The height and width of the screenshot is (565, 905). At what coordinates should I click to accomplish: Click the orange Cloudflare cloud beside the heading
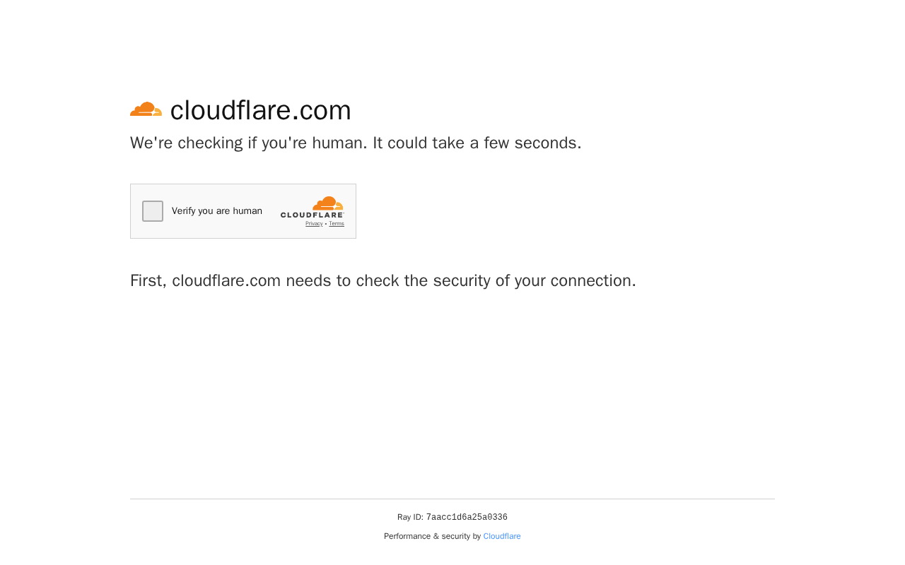146,109
